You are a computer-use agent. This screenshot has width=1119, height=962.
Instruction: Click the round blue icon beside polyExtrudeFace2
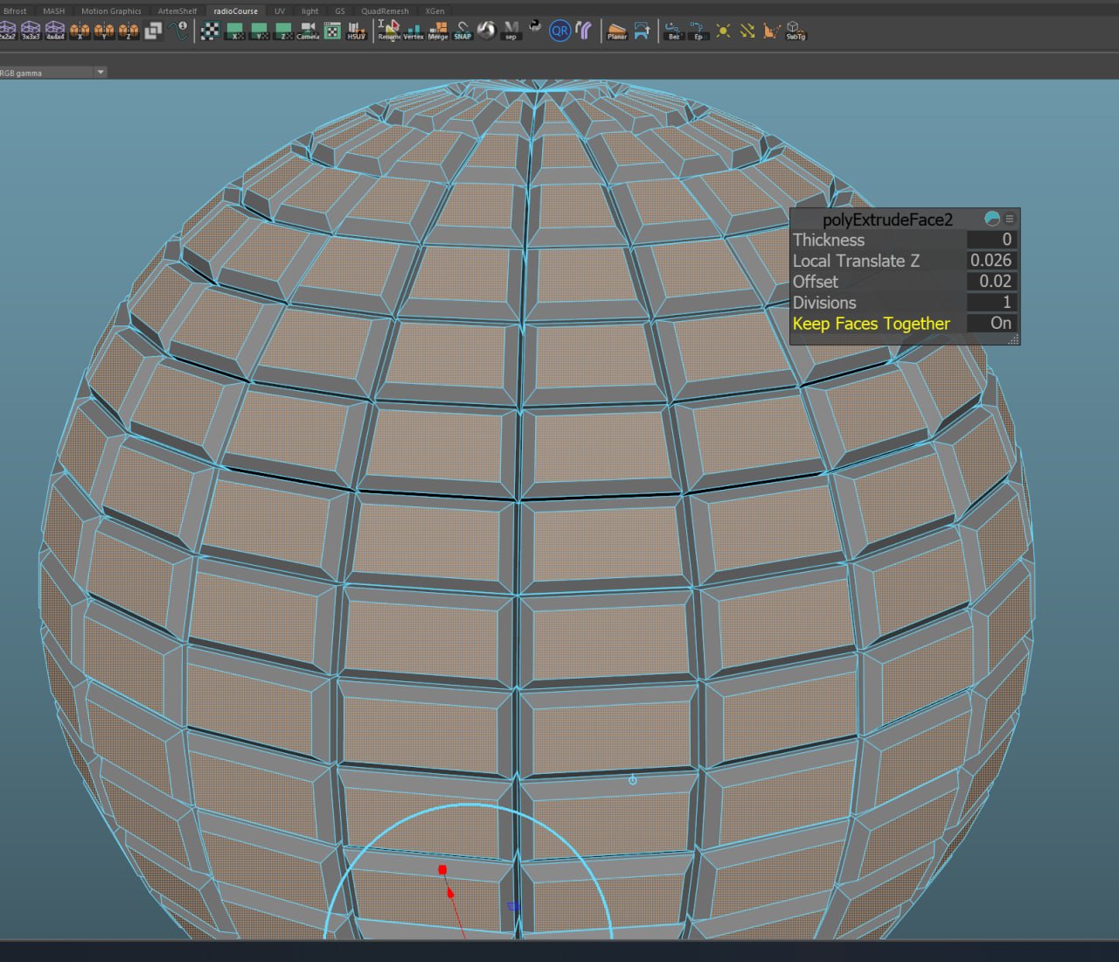click(992, 219)
